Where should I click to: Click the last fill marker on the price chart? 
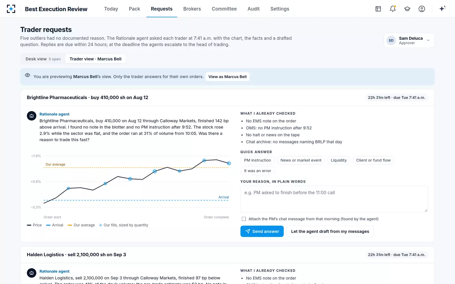[229, 163]
